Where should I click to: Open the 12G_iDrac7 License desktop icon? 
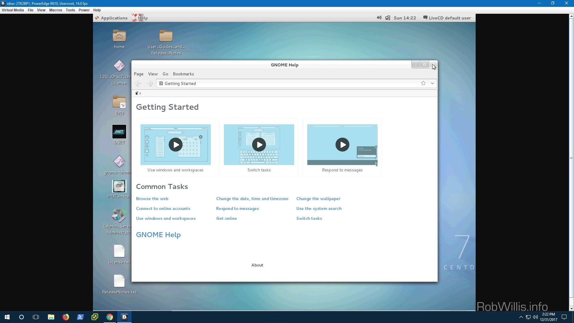pos(119,66)
